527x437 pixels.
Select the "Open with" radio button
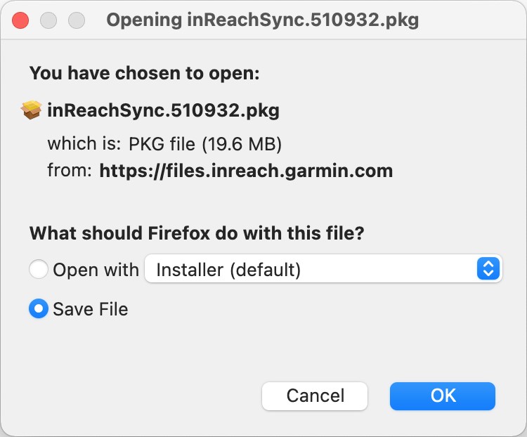39,269
